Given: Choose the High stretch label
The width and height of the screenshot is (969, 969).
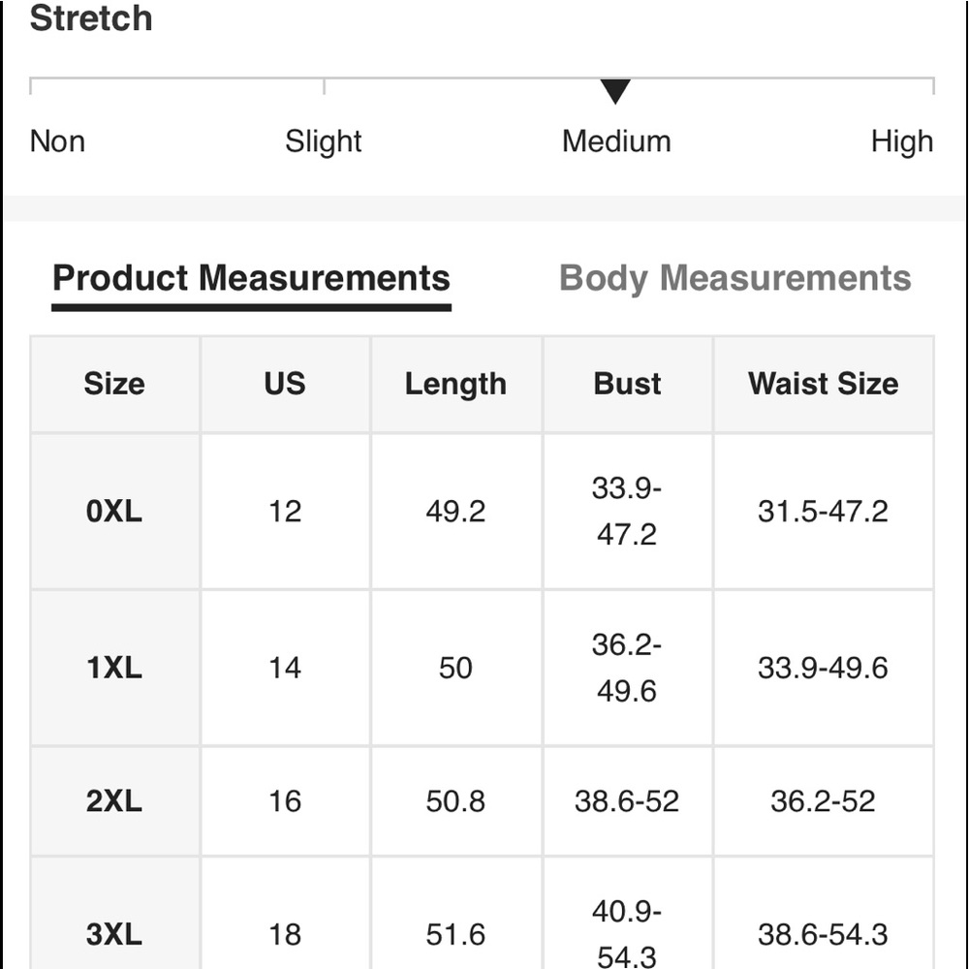Looking at the screenshot, I should pyautogui.click(x=901, y=141).
